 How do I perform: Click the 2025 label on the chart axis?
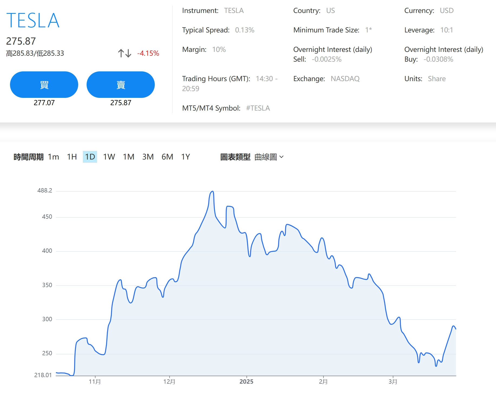(x=247, y=381)
